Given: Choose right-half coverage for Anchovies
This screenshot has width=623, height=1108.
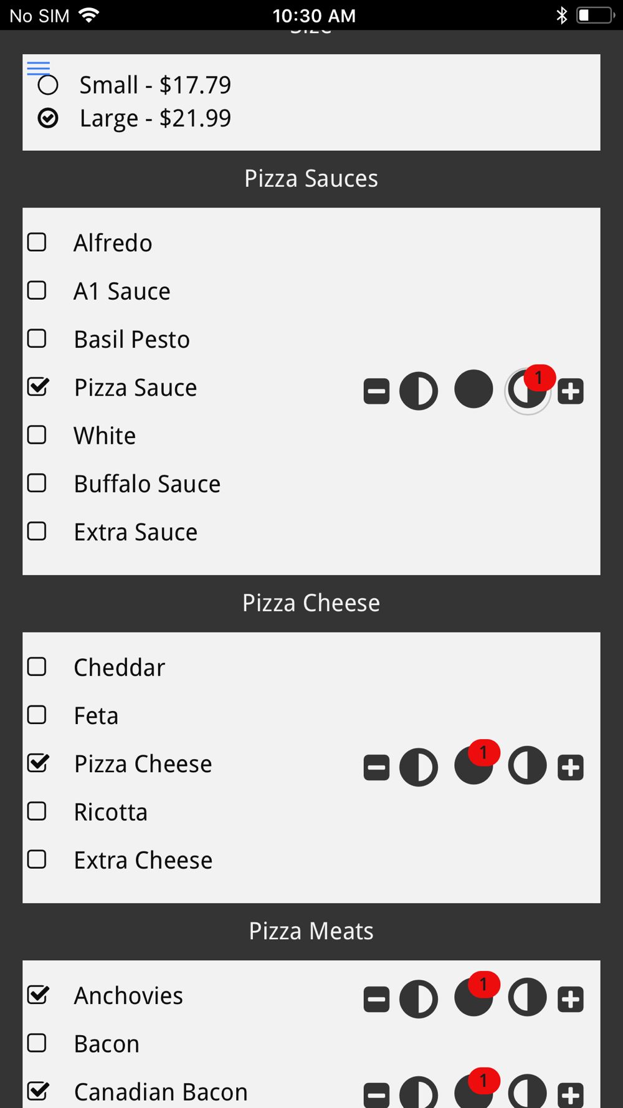Looking at the screenshot, I should coord(527,998).
